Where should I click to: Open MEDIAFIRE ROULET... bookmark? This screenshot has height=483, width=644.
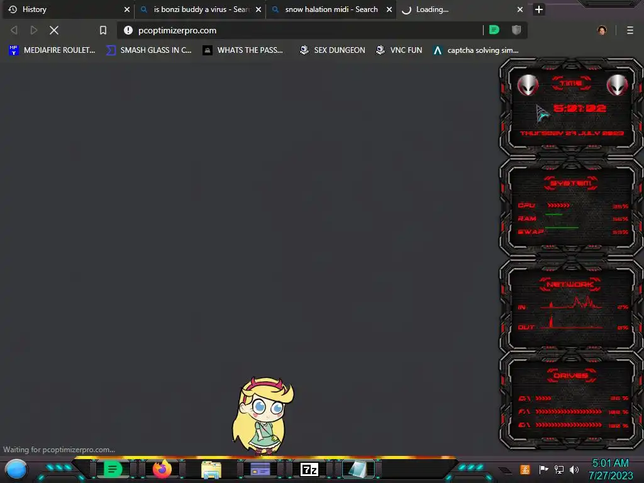click(x=52, y=50)
